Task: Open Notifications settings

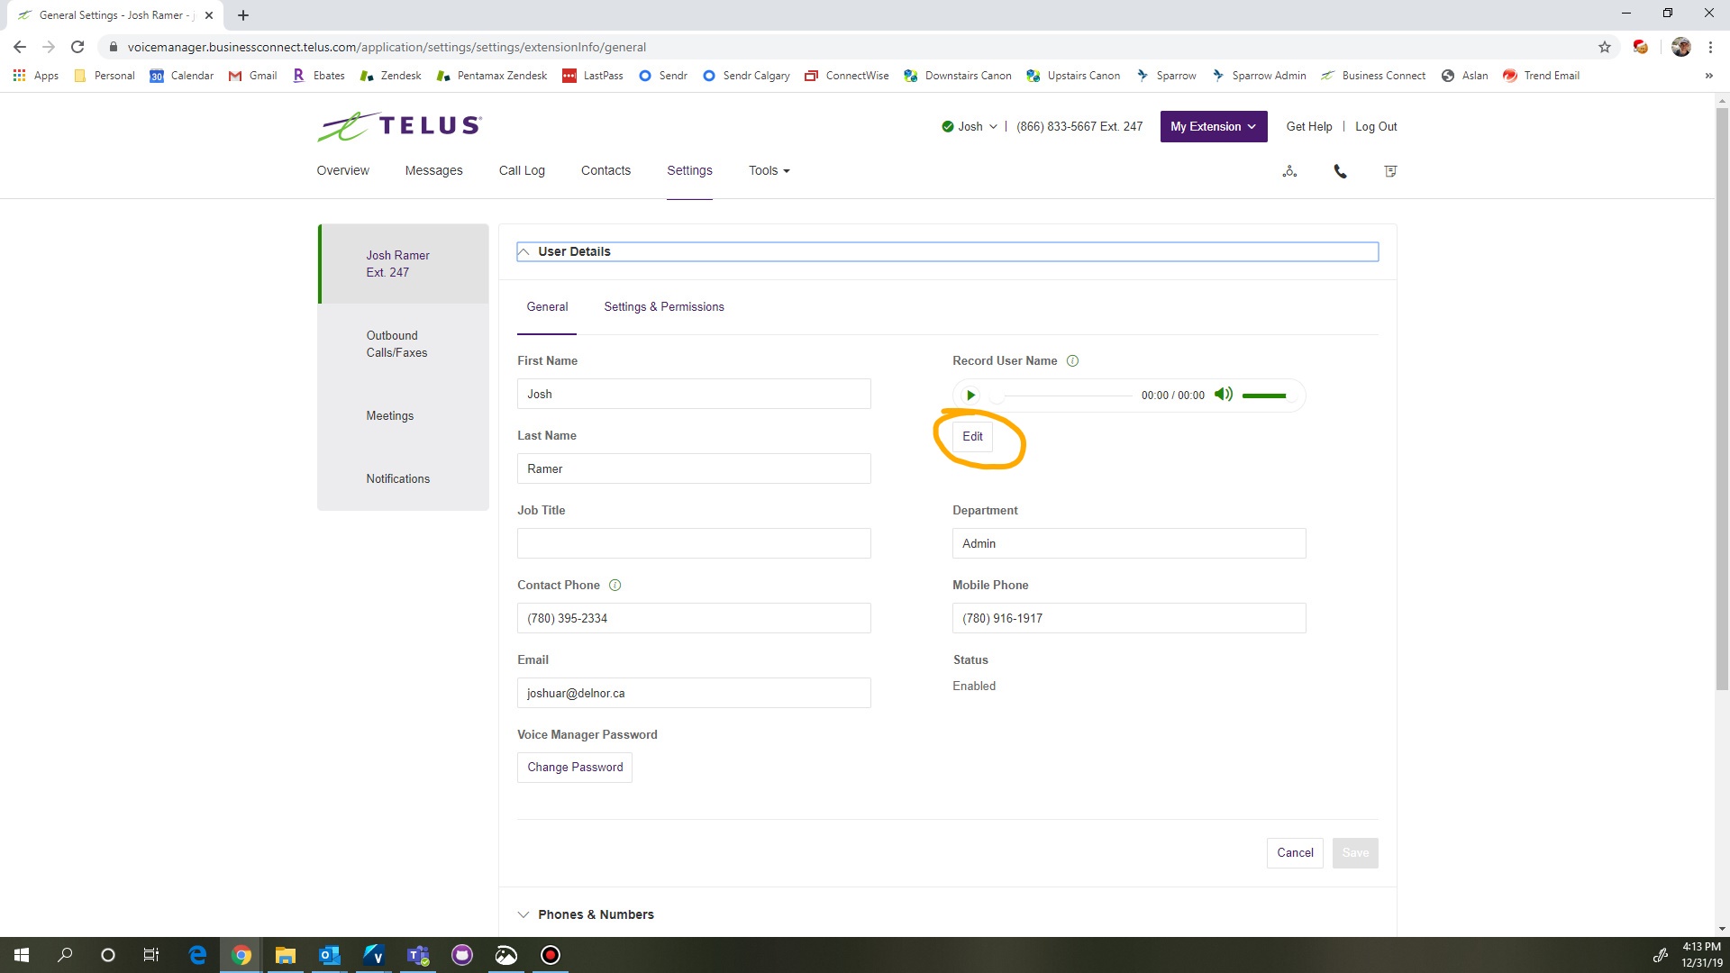Action: (x=396, y=477)
